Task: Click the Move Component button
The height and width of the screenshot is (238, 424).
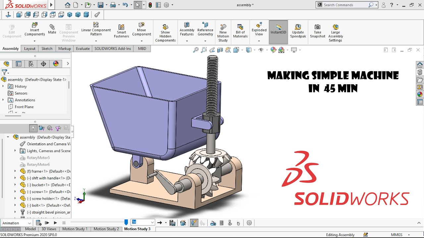Action: coord(141,29)
